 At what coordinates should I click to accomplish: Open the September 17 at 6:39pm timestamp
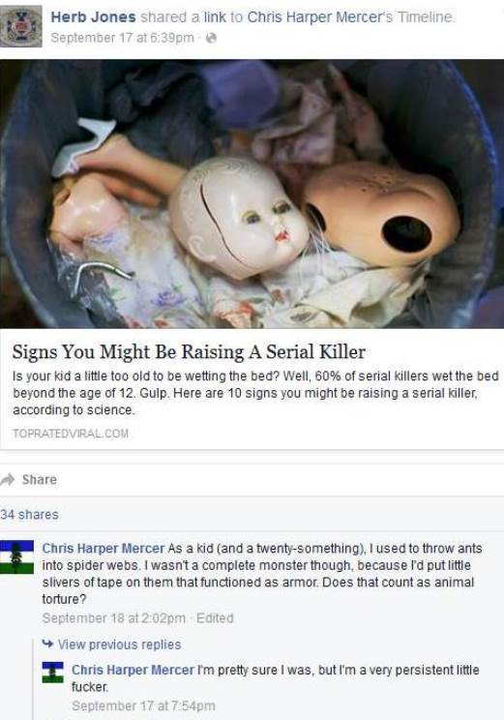pos(122,38)
